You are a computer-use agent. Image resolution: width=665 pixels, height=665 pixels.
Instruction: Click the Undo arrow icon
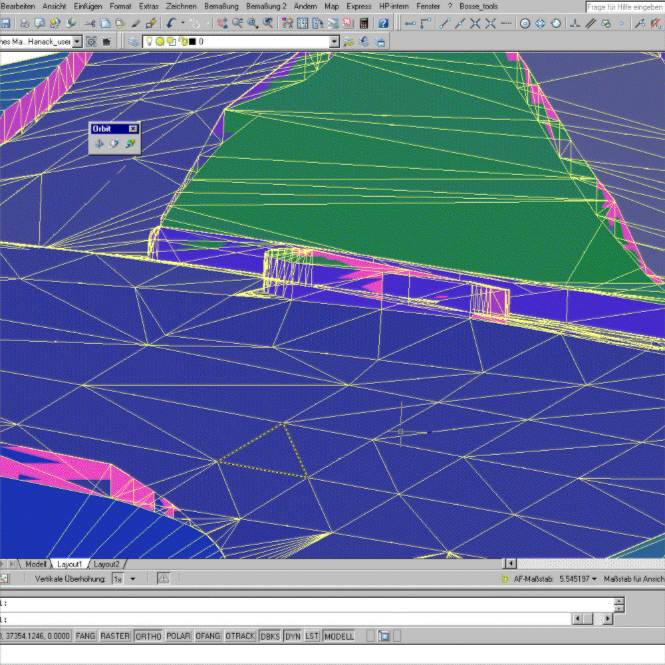pyautogui.click(x=172, y=23)
